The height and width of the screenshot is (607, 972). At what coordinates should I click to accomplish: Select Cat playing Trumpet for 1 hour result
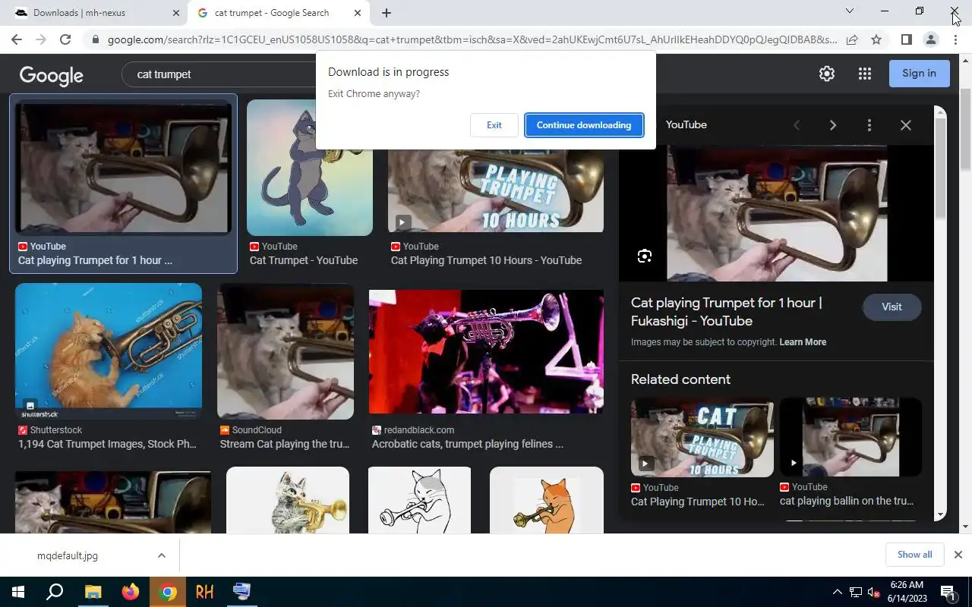123,182
